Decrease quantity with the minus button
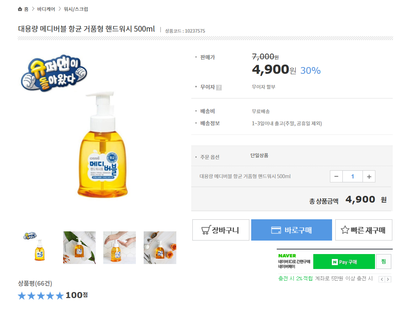The width and height of the screenshot is (397, 330). (336, 176)
